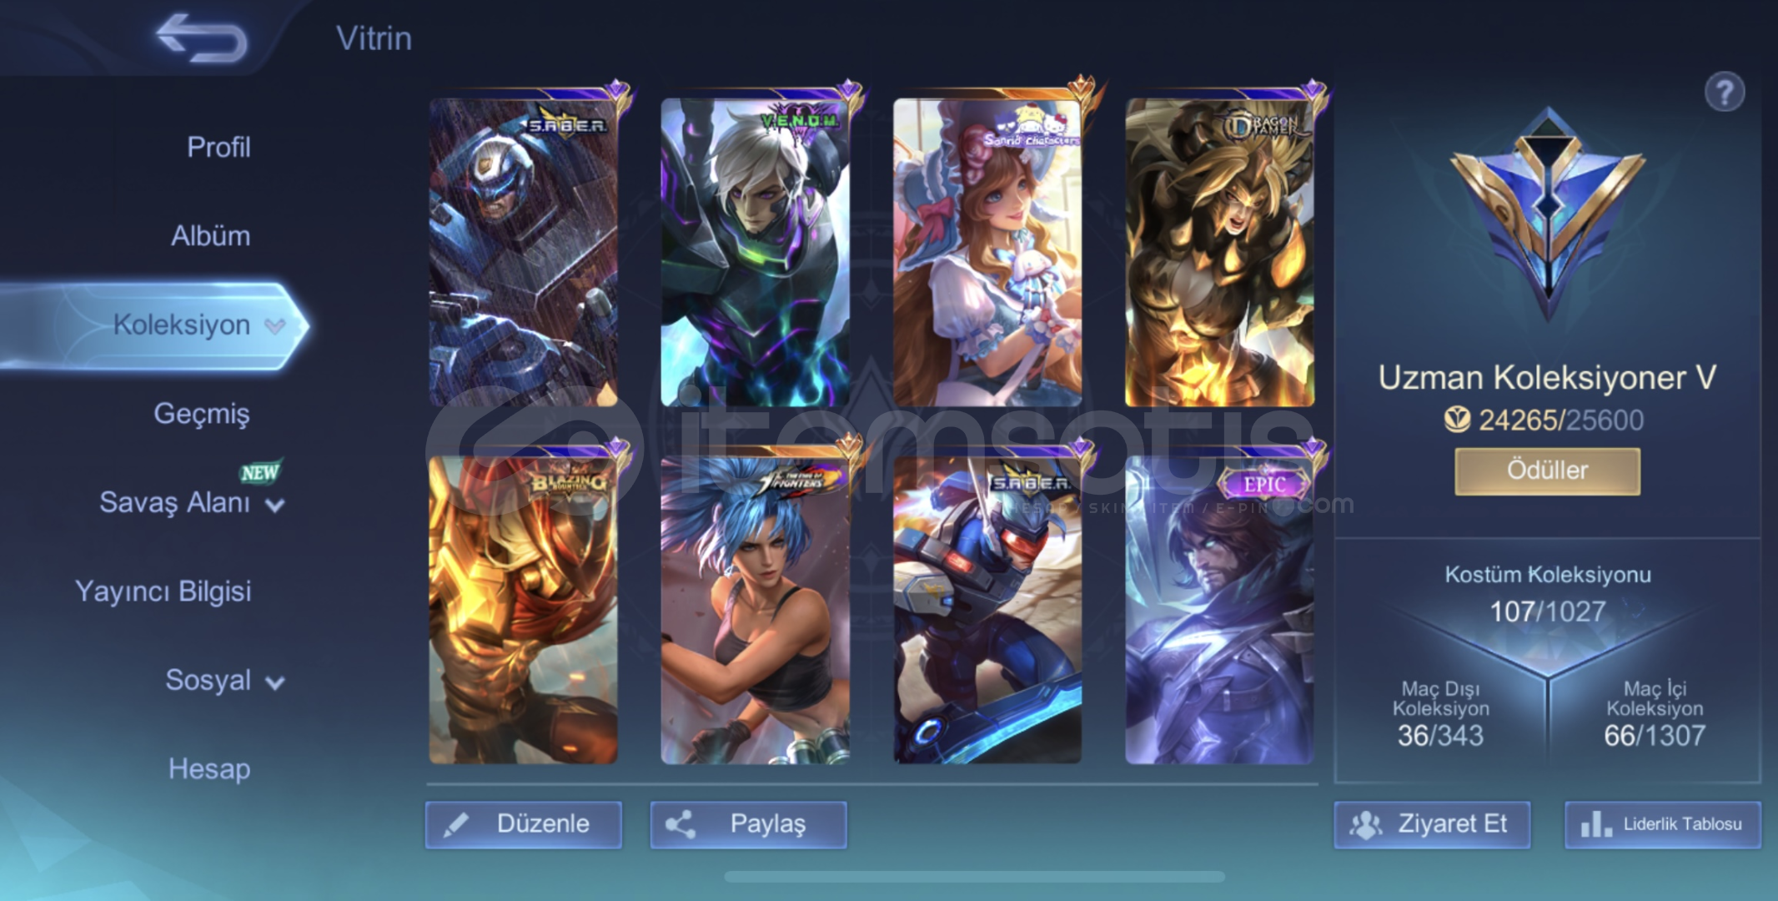Tap the back arrow icon
Screen dimensions: 1778x901
202,38
